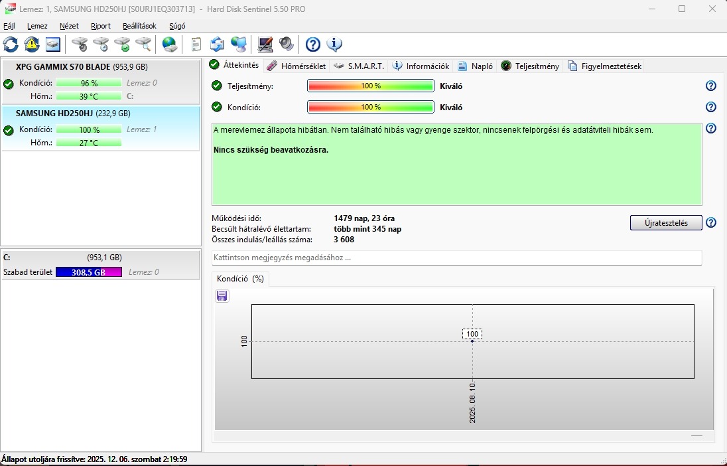Screen dimensions: 727x466
Task: Click the 100 data point label on graph
Action: pos(472,334)
